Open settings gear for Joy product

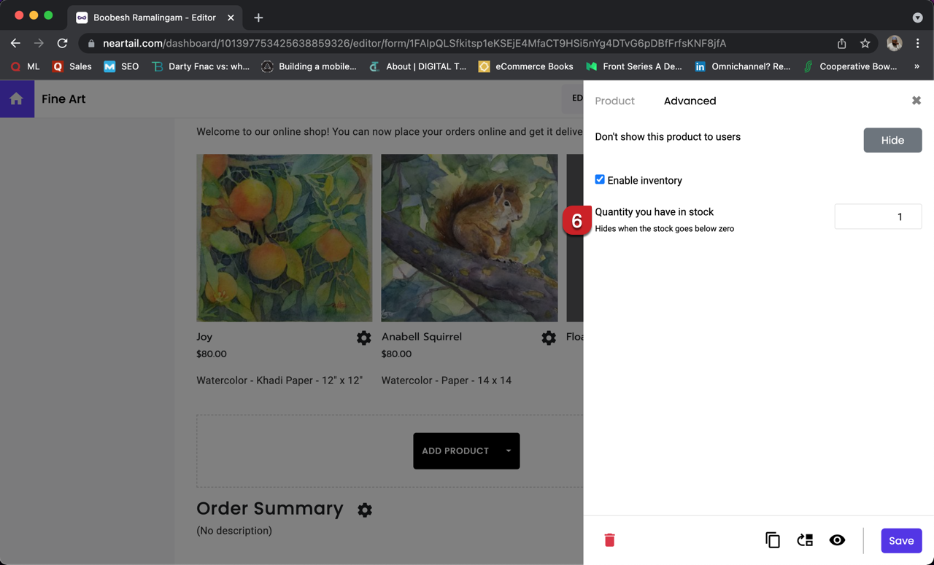pyautogui.click(x=363, y=338)
